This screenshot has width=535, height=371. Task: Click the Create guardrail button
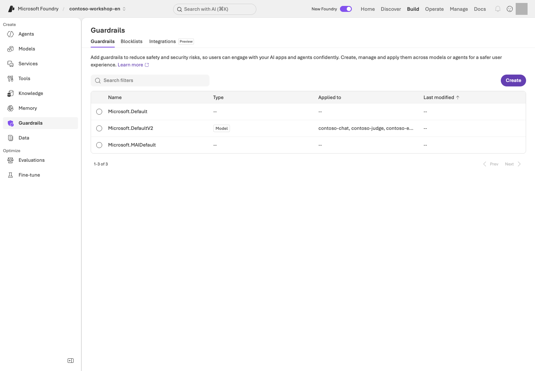pos(513,81)
